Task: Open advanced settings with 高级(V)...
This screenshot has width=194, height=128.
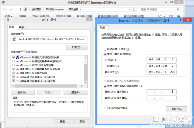Action: tap(177, 109)
